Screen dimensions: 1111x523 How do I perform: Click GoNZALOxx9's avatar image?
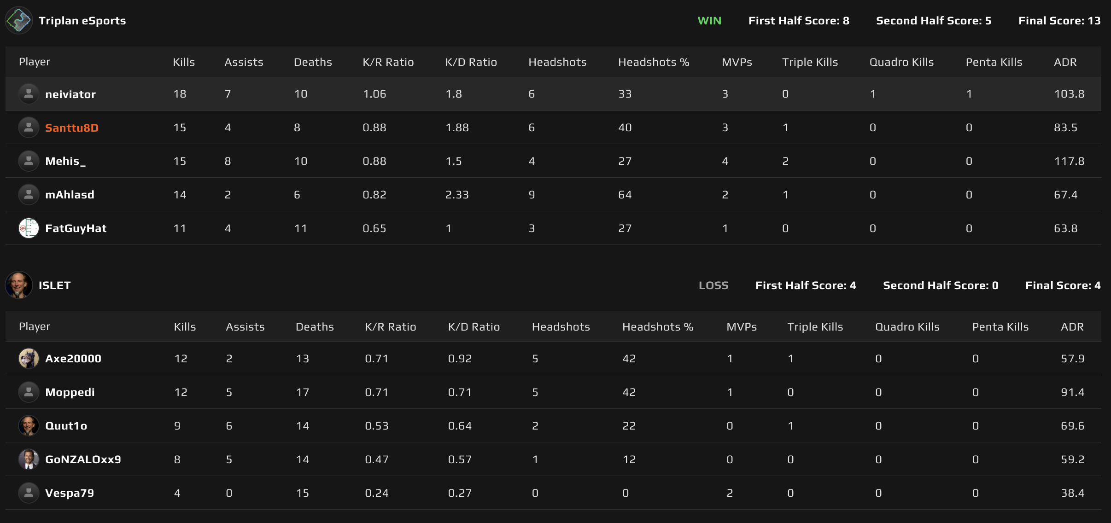click(29, 459)
